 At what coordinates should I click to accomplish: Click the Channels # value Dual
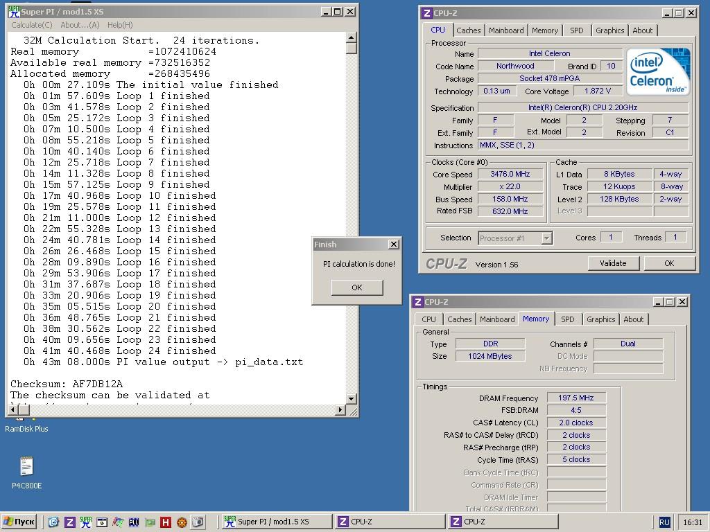tap(628, 344)
